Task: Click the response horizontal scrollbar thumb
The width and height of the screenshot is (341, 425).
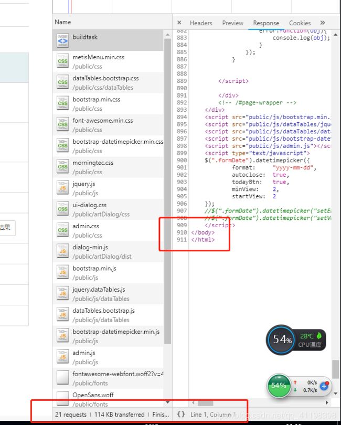Action: click(206, 403)
